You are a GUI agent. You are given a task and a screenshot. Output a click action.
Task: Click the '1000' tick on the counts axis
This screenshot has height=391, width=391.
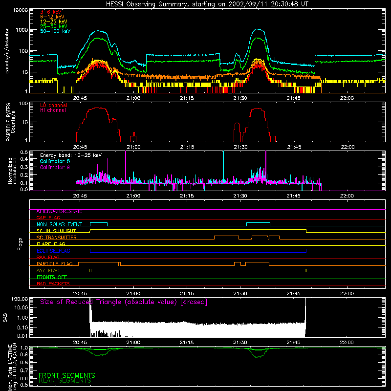22,30
